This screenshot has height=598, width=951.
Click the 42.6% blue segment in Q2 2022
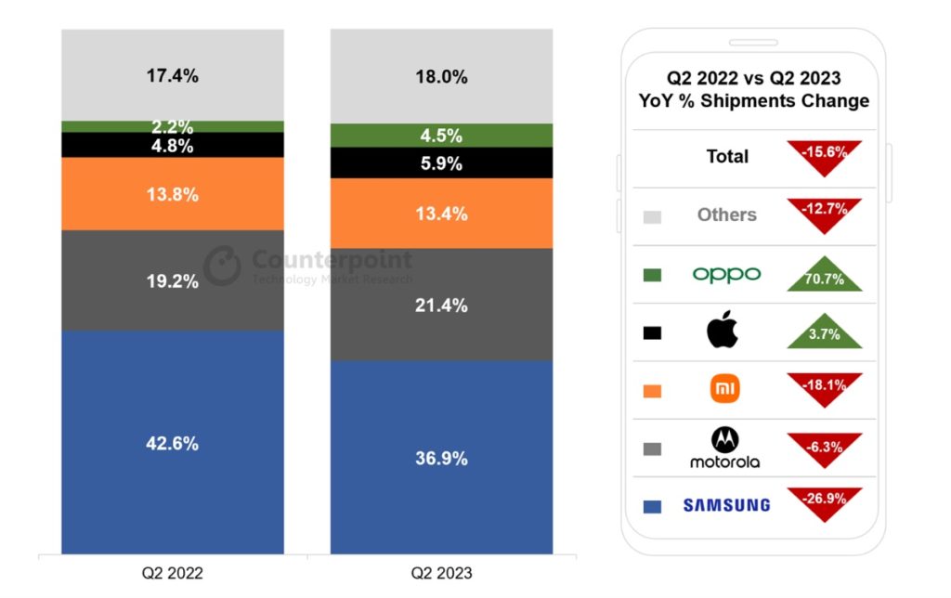click(x=173, y=443)
